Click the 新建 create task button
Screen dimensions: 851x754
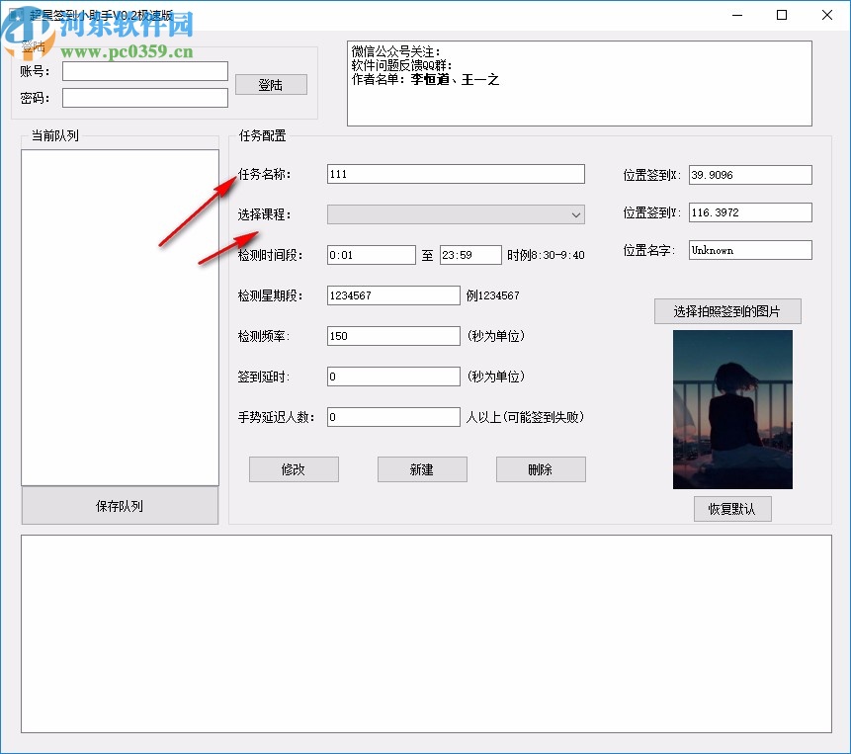pos(421,469)
